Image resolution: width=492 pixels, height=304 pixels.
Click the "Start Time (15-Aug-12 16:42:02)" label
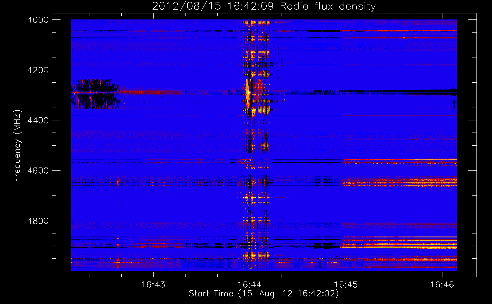point(264,294)
